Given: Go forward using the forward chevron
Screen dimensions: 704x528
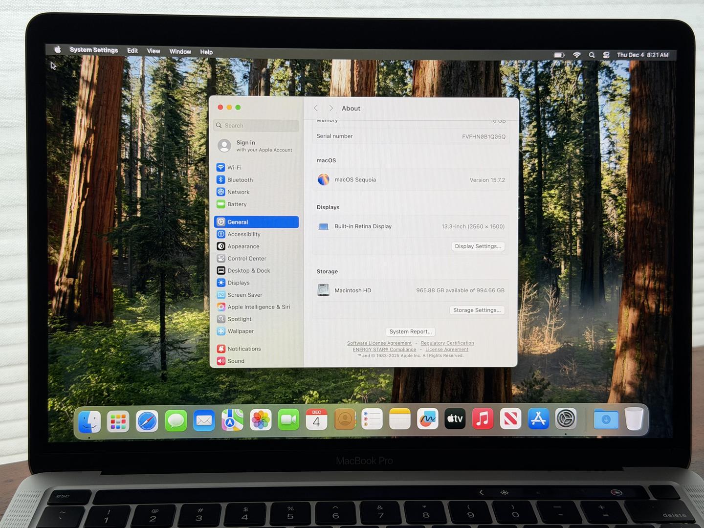Looking at the screenshot, I should [331, 108].
